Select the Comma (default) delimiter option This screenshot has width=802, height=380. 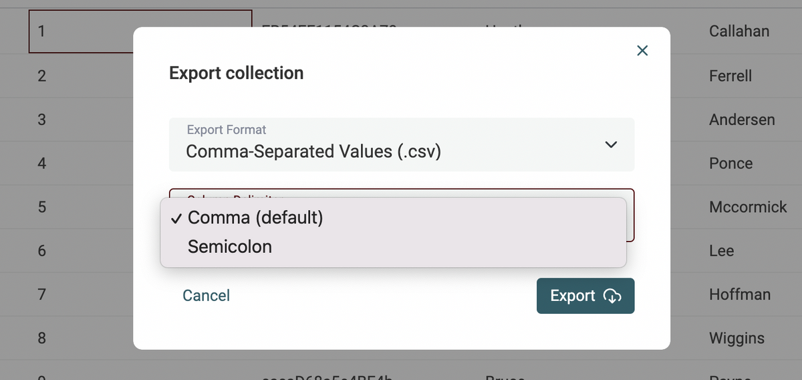(255, 217)
